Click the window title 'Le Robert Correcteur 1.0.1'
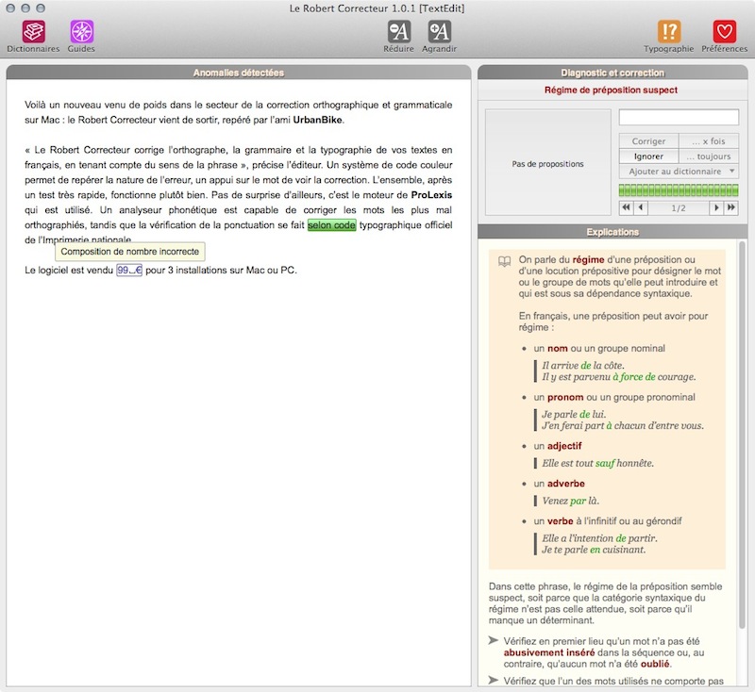This screenshot has height=692, width=755. pyautogui.click(x=377, y=8)
